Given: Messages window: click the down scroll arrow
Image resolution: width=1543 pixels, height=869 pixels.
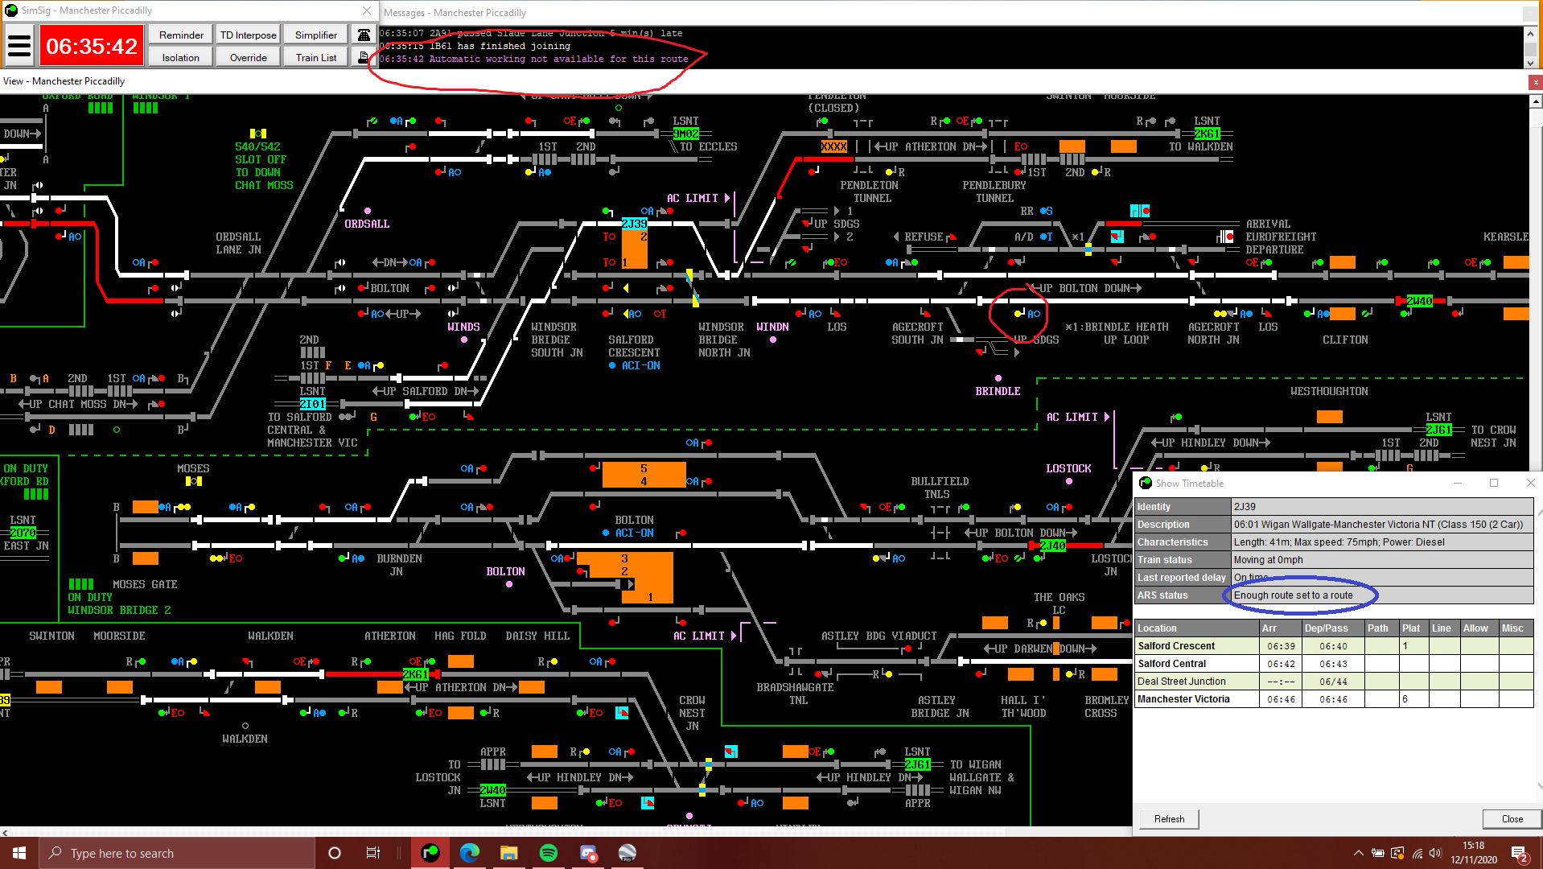Looking at the screenshot, I should pos(1530,63).
